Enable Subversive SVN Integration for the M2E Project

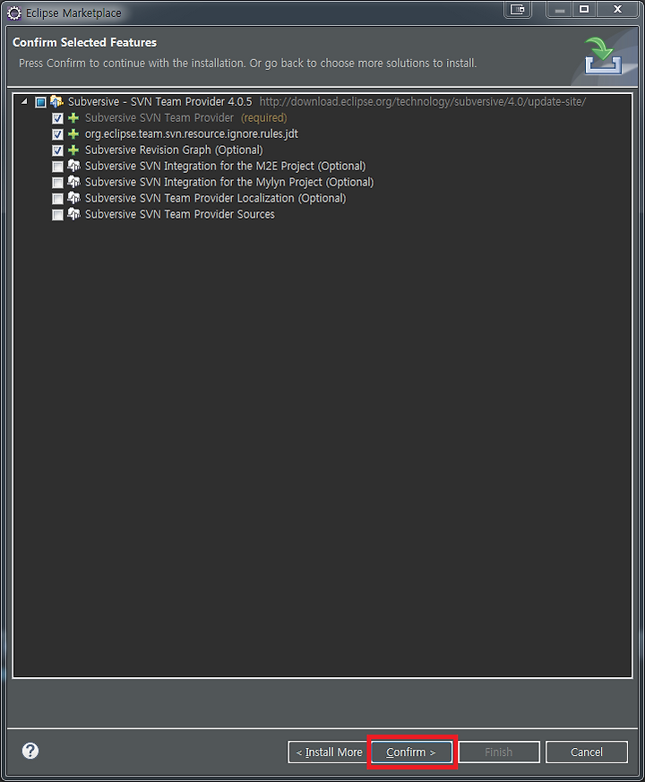(x=58, y=166)
